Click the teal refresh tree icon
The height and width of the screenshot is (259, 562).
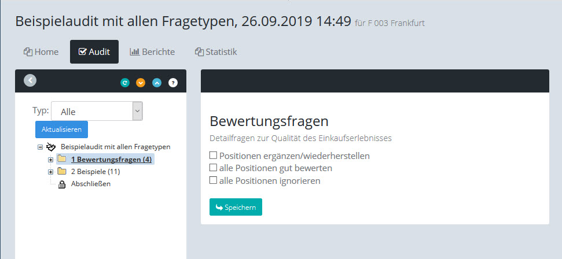point(124,83)
